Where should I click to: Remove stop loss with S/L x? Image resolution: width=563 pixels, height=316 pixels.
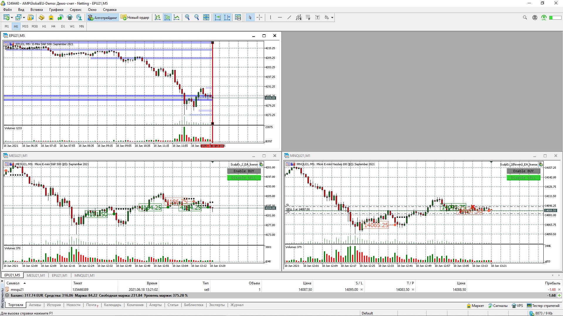pyautogui.click(x=361, y=290)
